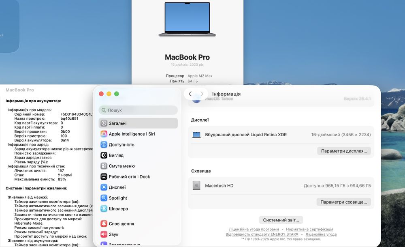Click the 64 ГБ memory value
Screen dimensions: 405x247
click(193, 81)
